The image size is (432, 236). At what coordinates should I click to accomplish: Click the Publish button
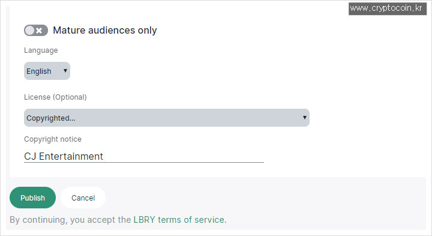pyautogui.click(x=32, y=198)
